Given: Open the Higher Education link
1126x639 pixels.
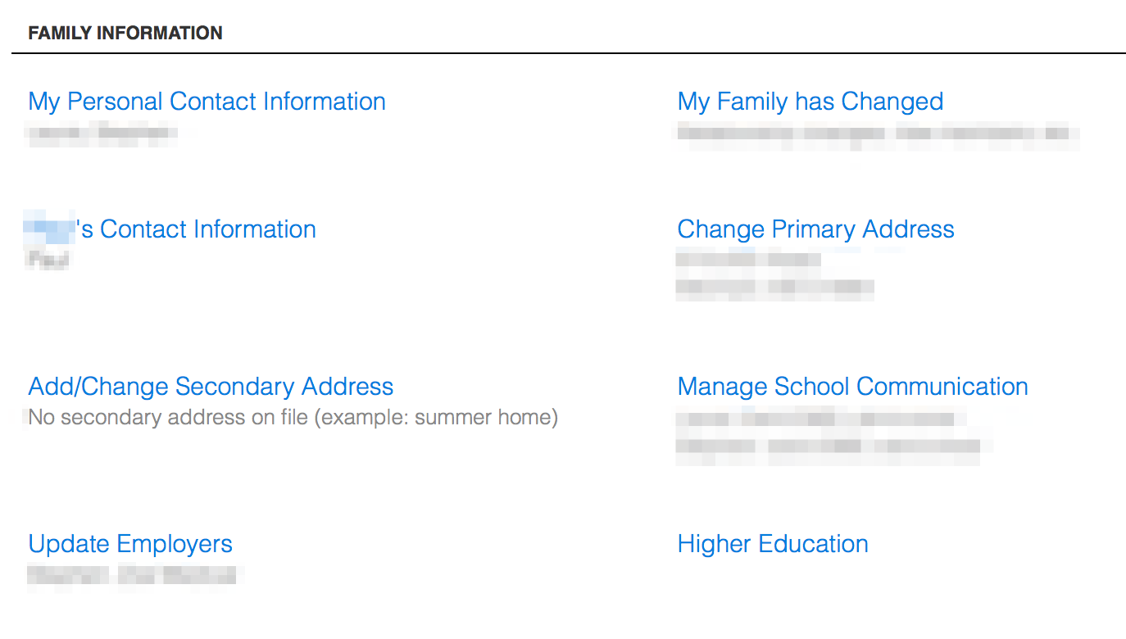Looking at the screenshot, I should [x=773, y=544].
